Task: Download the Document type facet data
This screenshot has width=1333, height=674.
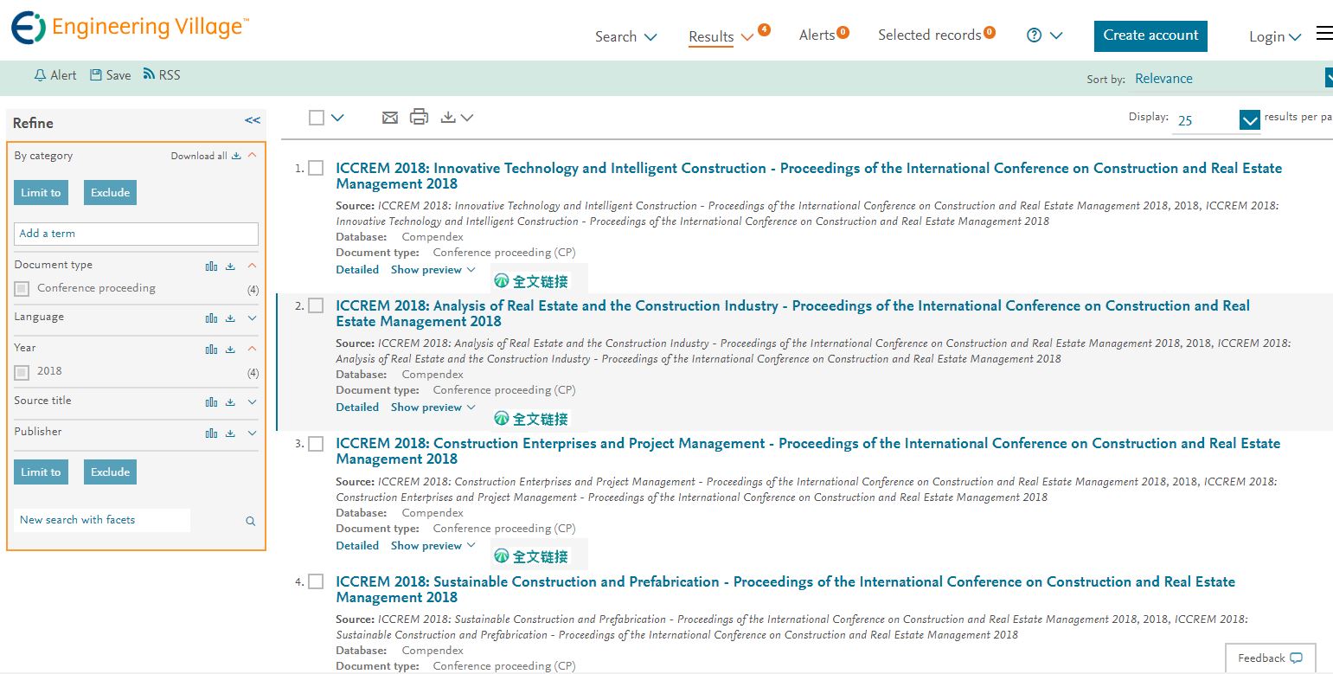Action: pos(230,266)
